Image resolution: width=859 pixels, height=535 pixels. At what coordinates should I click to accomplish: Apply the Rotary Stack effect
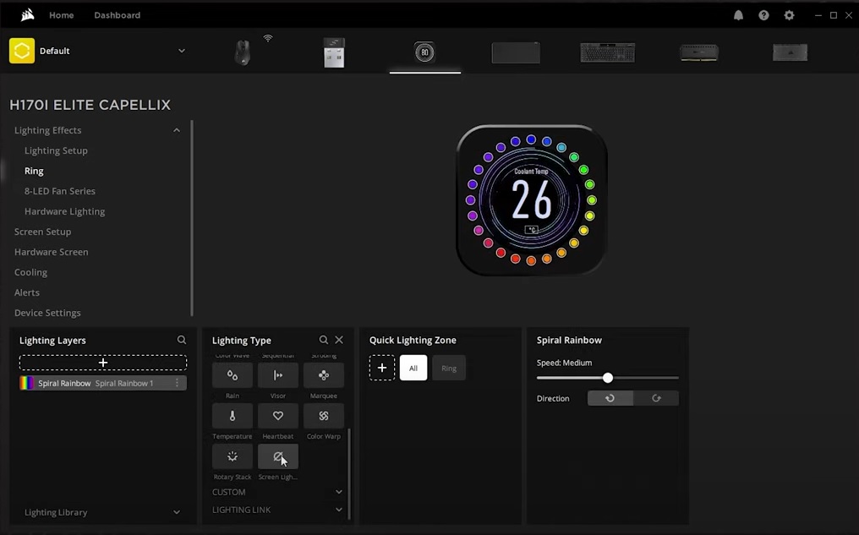[232, 456]
